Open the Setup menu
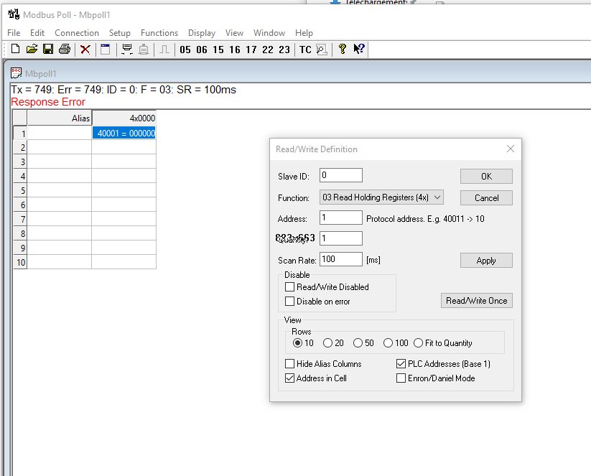The height and width of the screenshot is (476, 591). [x=120, y=33]
